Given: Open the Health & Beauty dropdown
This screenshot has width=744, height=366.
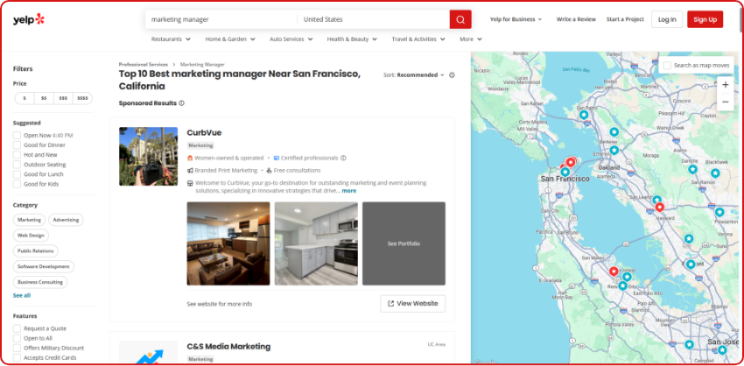Looking at the screenshot, I should click(352, 39).
